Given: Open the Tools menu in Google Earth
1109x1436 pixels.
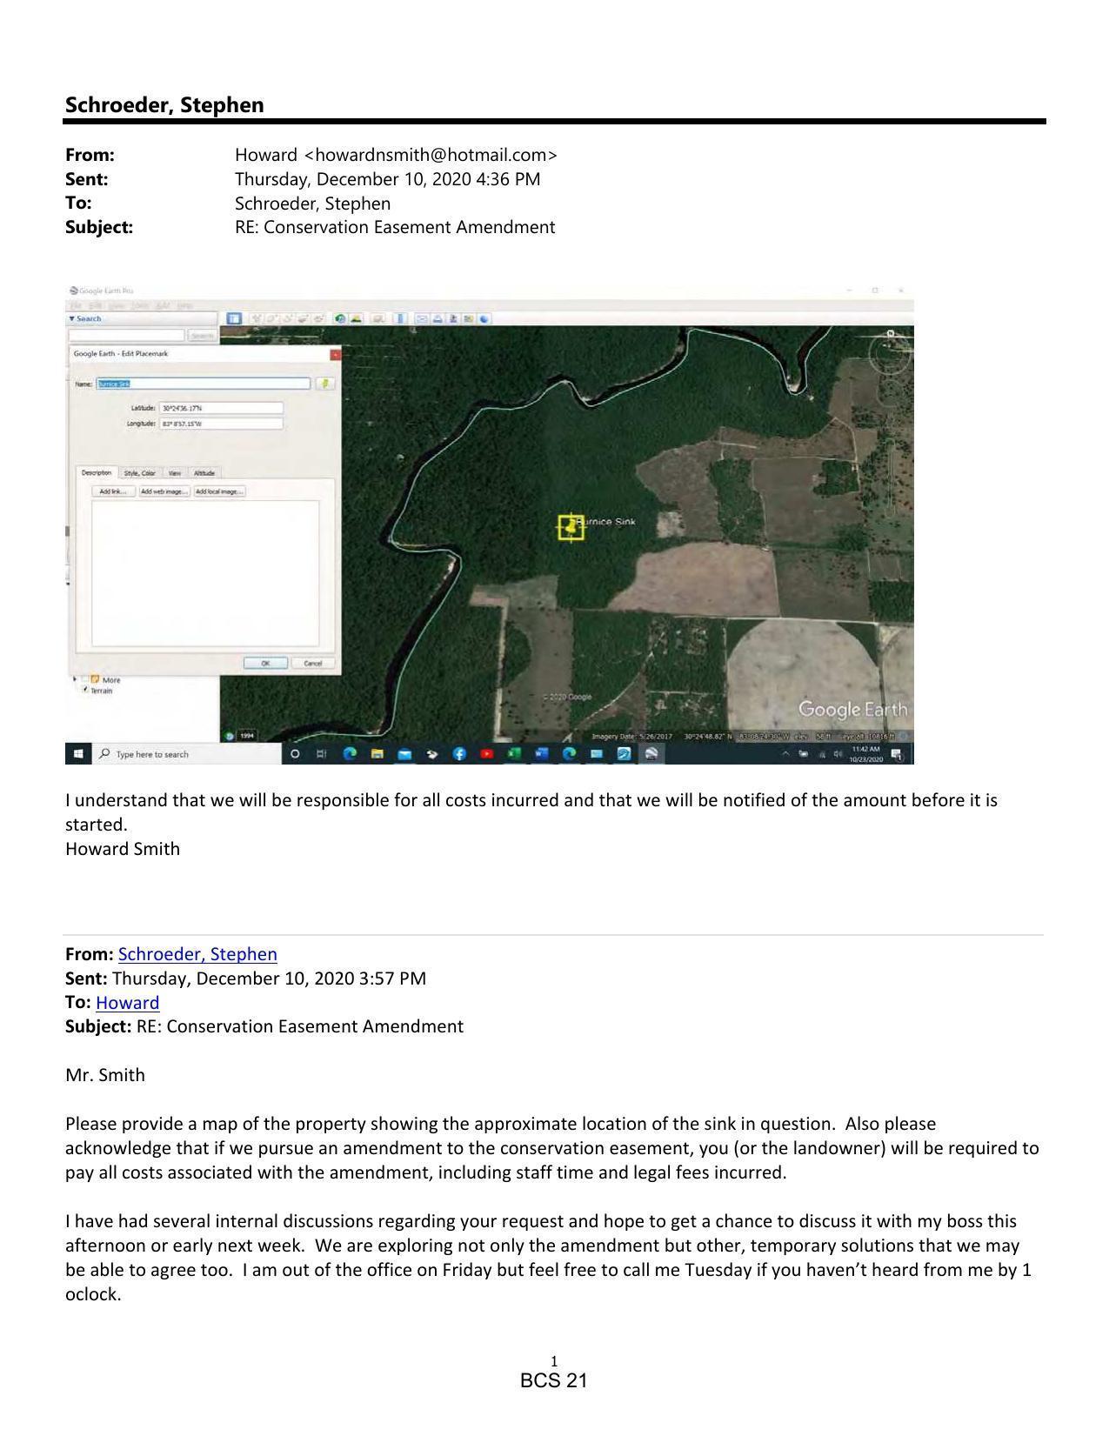Looking at the screenshot, I should (x=141, y=305).
